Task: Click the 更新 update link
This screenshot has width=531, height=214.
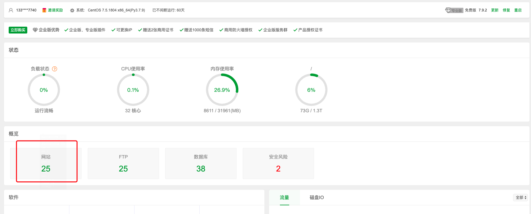Action: click(495, 10)
